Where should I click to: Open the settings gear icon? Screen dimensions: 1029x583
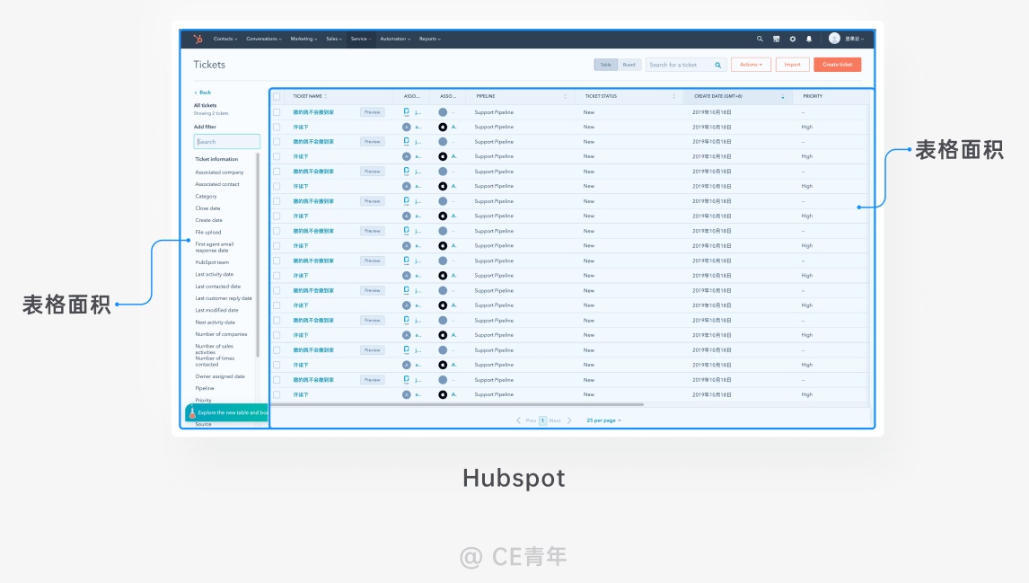[x=793, y=39]
